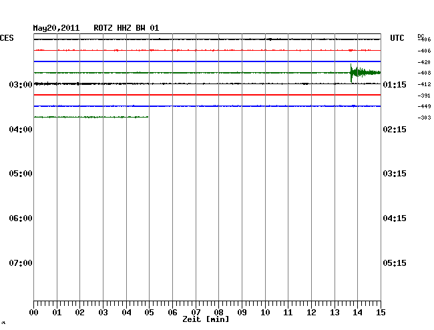This screenshot has width=434, height=330.
Task: Click the -449 DC offset value
Action: point(424,106)
